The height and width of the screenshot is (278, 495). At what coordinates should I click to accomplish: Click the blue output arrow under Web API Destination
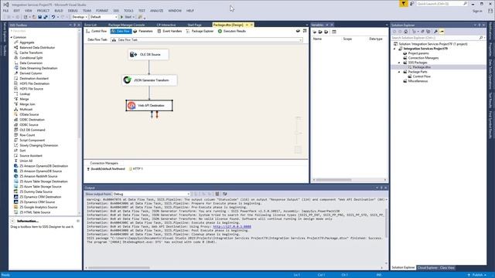[152, 115]
